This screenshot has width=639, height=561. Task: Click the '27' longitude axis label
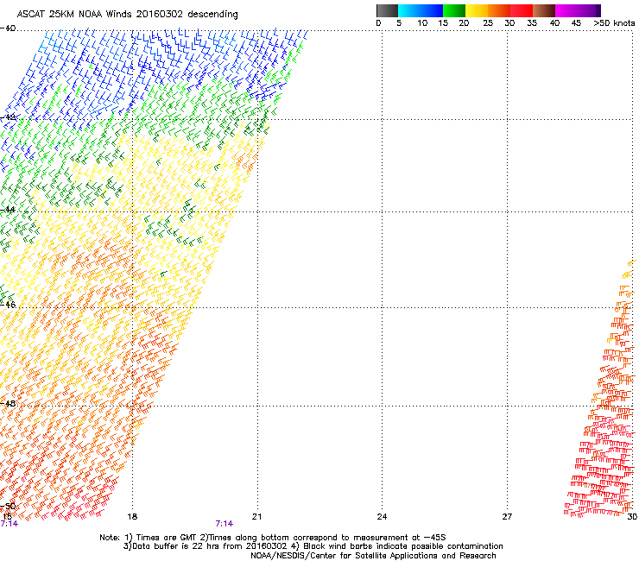(507, 517)
